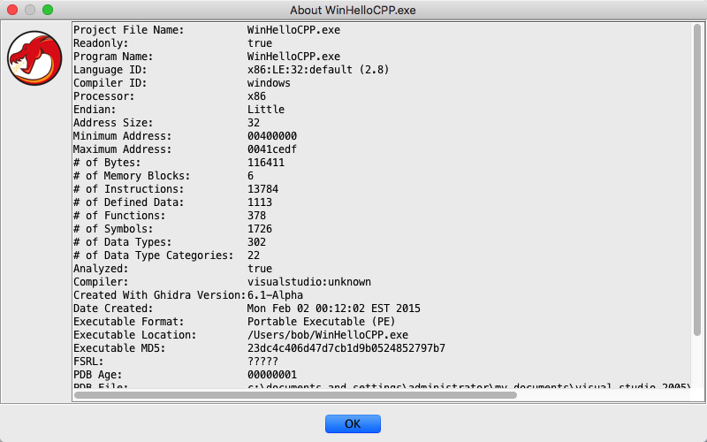The height and width of the screenshot is (442, 707).
Task: Click the Executable Format value Portable Executable
Action: tap(322, 322)
